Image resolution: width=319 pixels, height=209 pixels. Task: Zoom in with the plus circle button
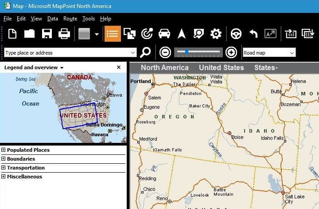click(x=231, y=52)
